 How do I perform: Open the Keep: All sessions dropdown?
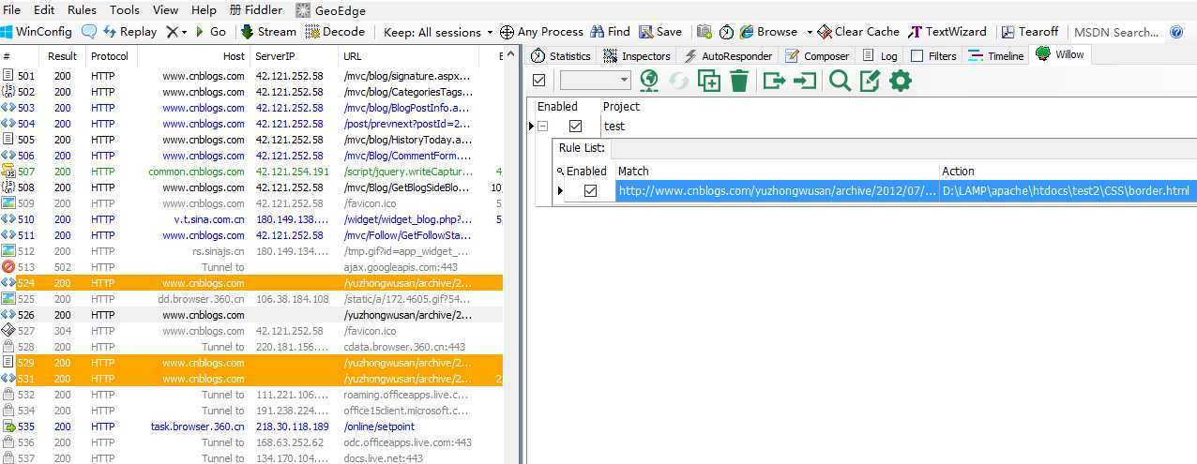(438, 31)
